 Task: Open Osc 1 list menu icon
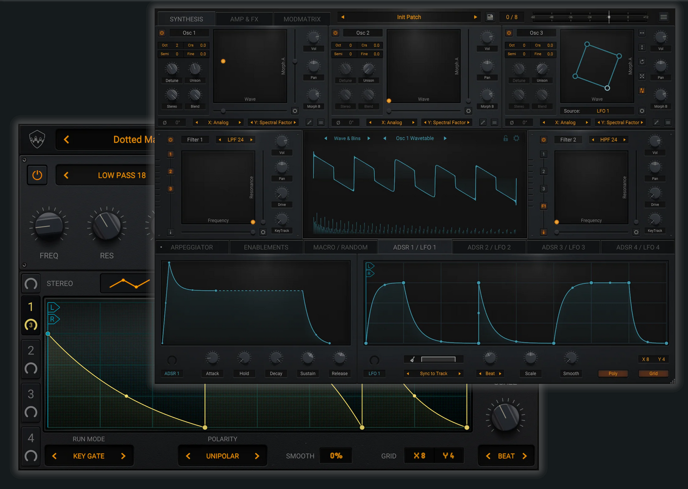pyautogui.click(x=321, y=122)
